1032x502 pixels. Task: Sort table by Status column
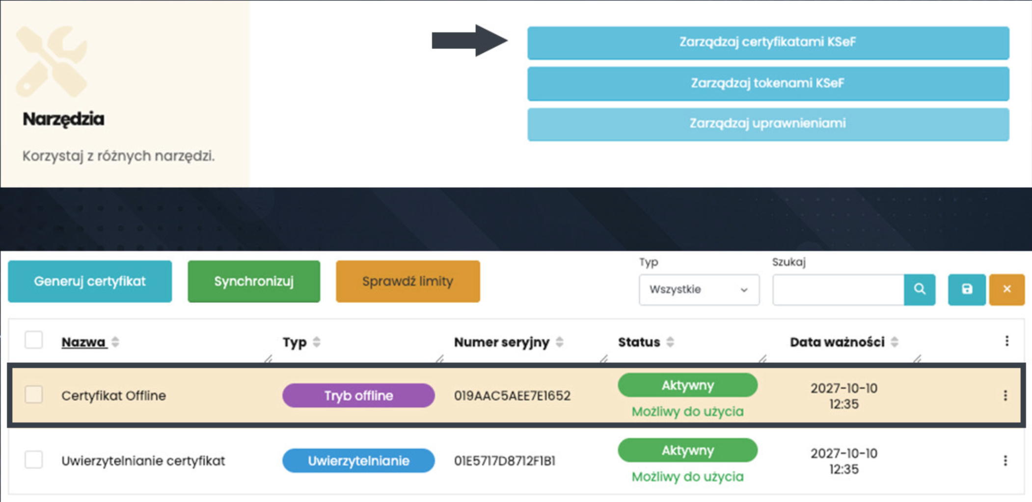click(x=670, y=342)
